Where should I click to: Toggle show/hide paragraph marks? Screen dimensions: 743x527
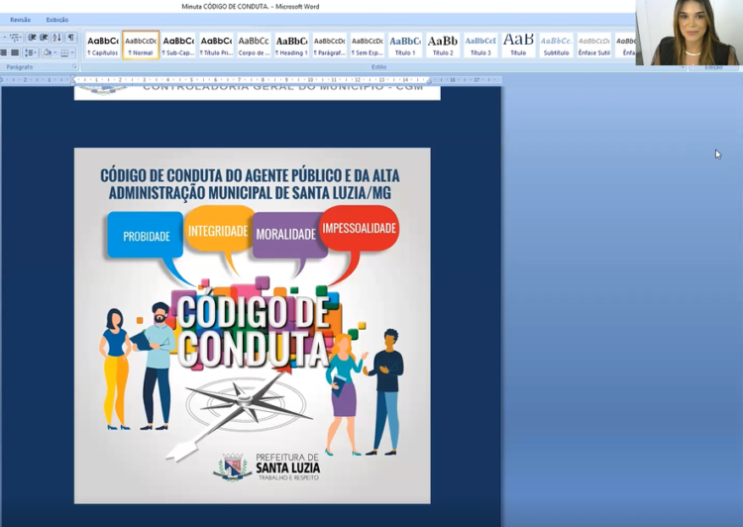pyautogui.click(x=70, y=38)
